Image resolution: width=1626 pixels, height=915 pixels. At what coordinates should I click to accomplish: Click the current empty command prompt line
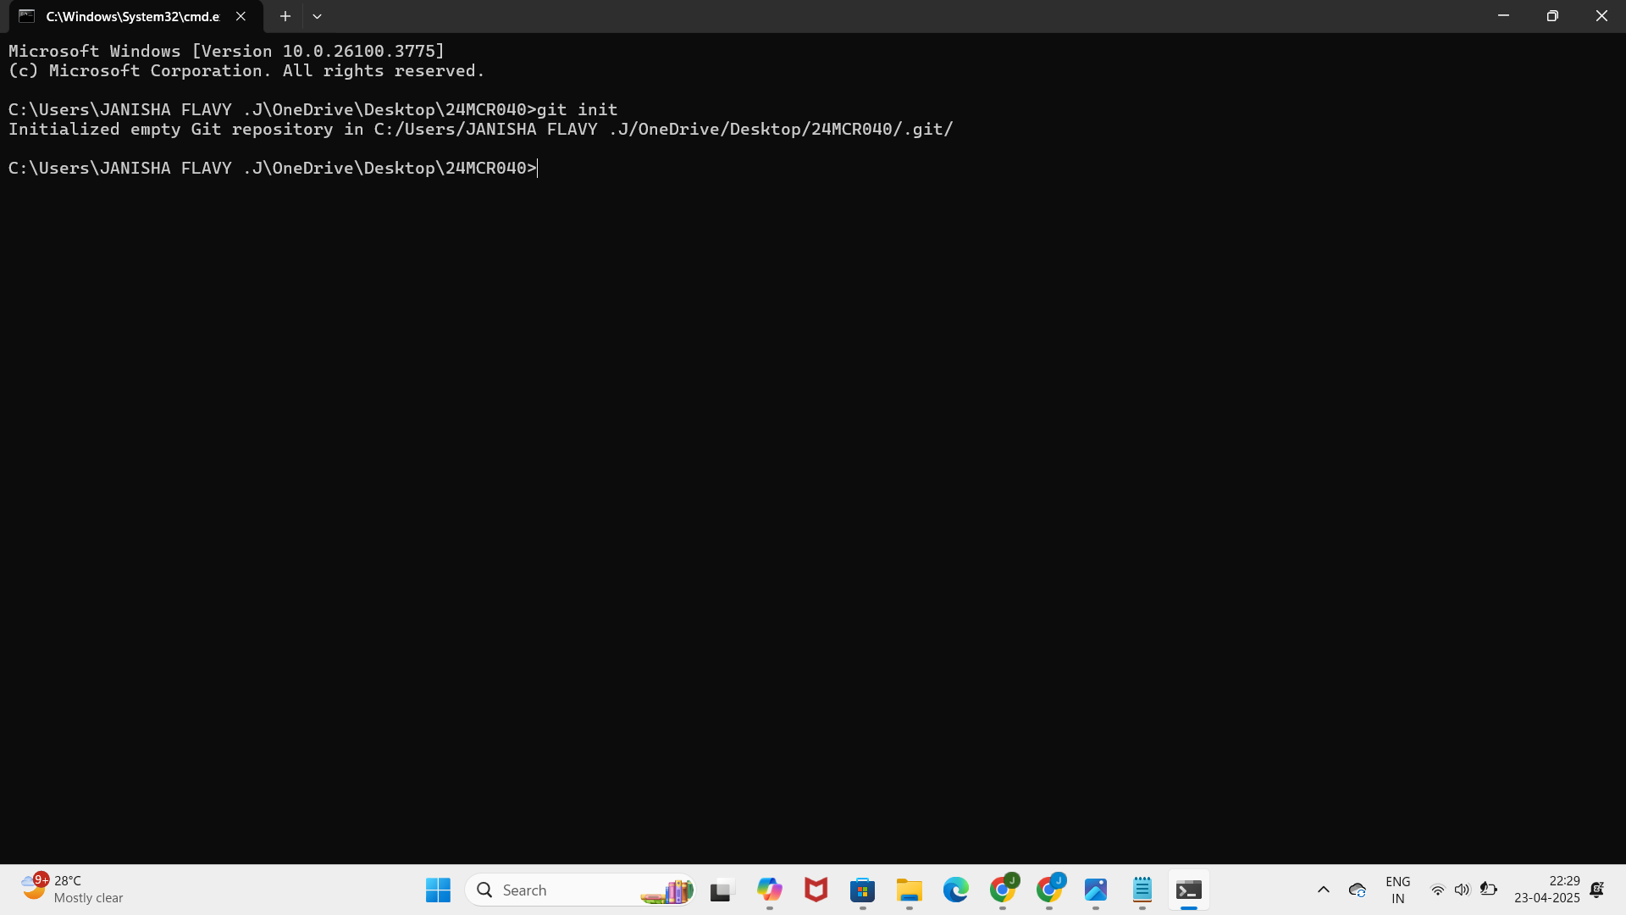click(273, 168)
